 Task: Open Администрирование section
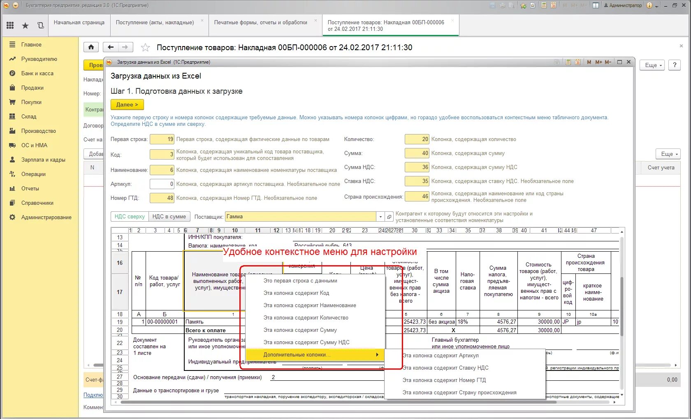pos(46,217)
